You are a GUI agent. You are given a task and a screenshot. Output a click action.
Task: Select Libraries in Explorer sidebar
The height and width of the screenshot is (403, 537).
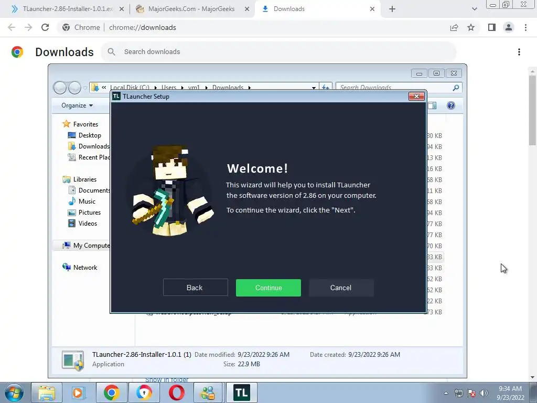tap(84, 179)
